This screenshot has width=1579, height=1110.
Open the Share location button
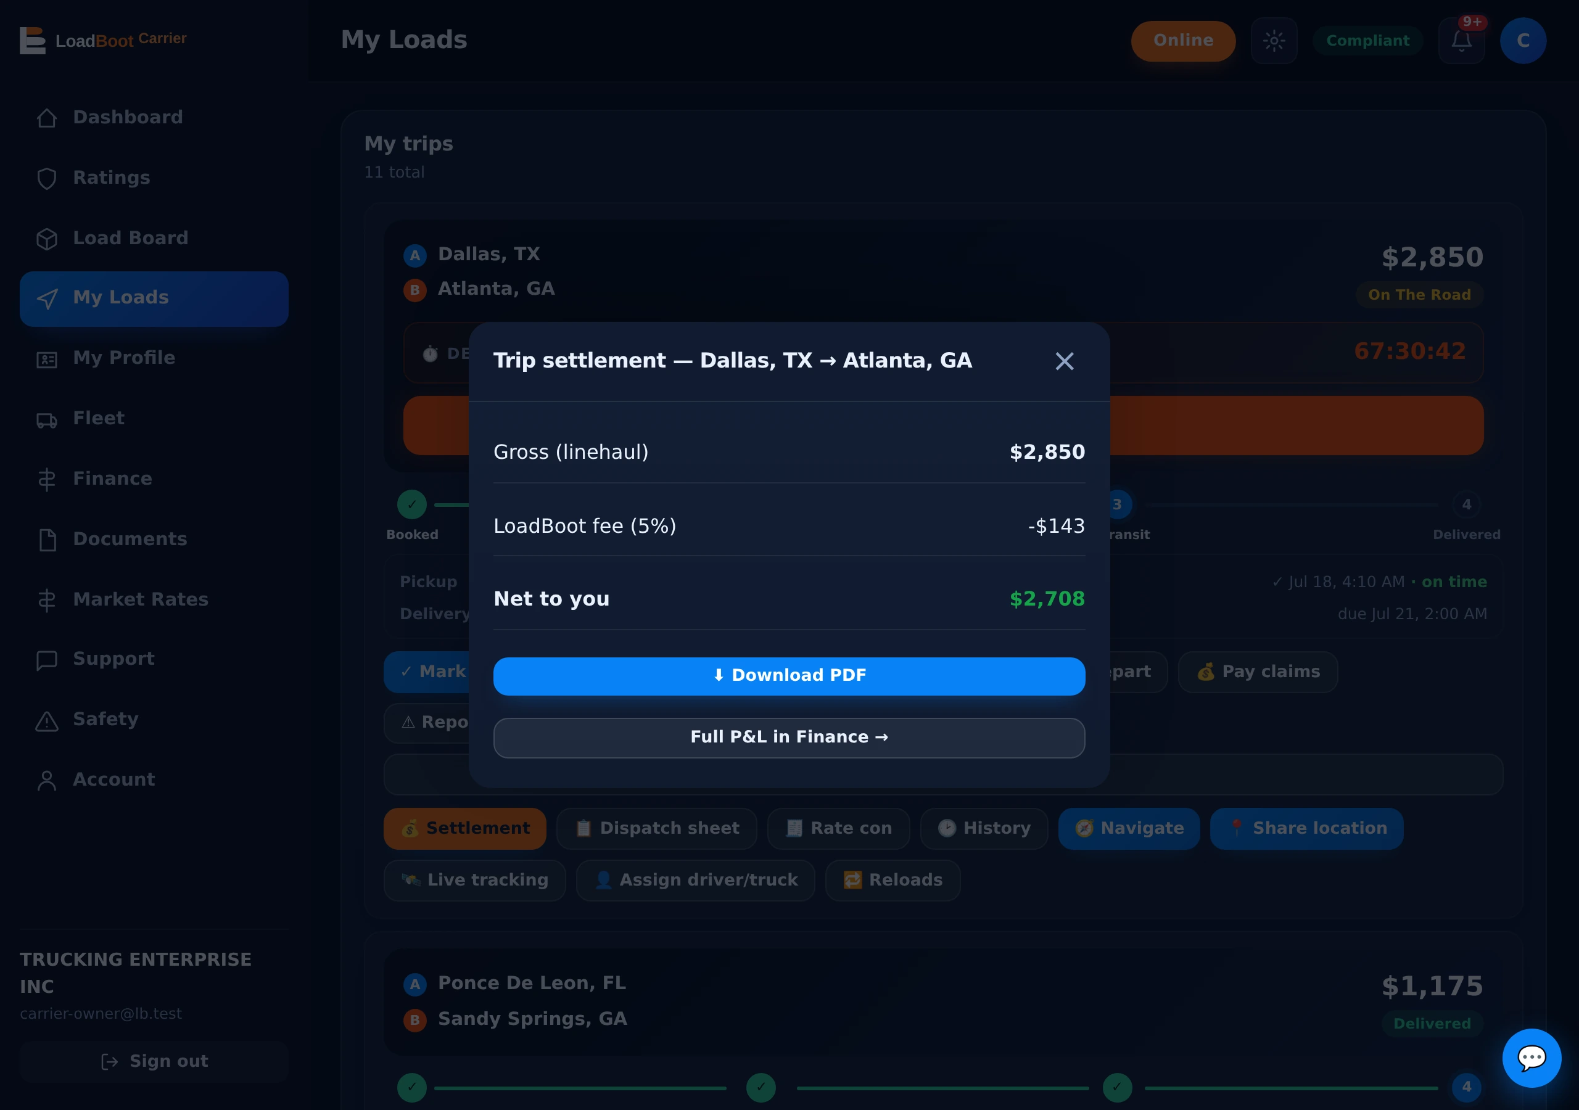(x=1306, y=828)
